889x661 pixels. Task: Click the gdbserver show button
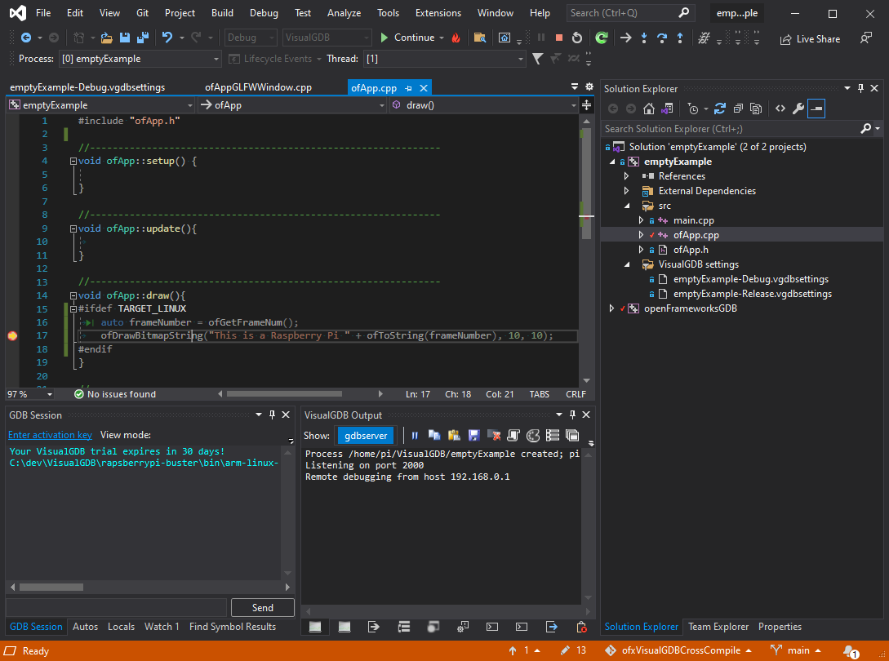(366, 436)
